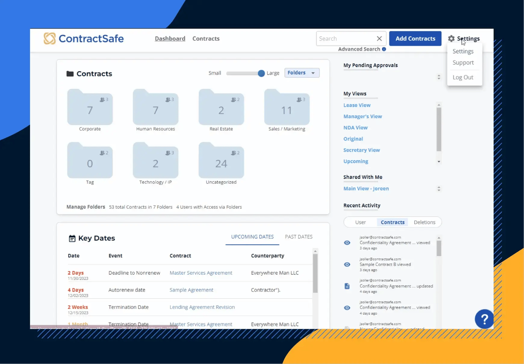This screenshot has width=524, height=364.
Task: Open the Original view link
Action: [x=353, y=139]
